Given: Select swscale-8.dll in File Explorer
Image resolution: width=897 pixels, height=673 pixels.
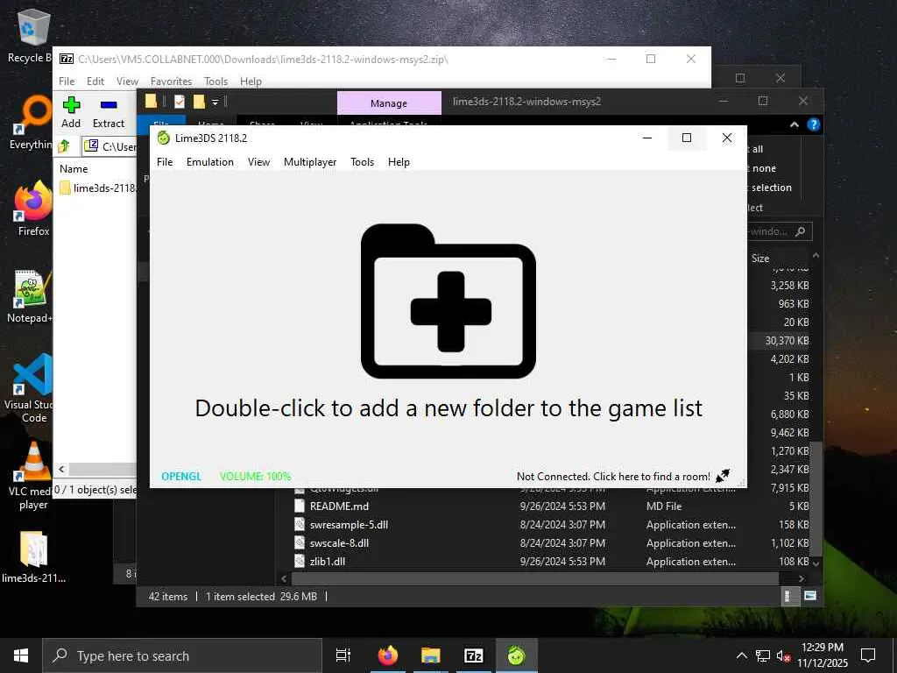Looking at the screenshot, I should point(339,542).
